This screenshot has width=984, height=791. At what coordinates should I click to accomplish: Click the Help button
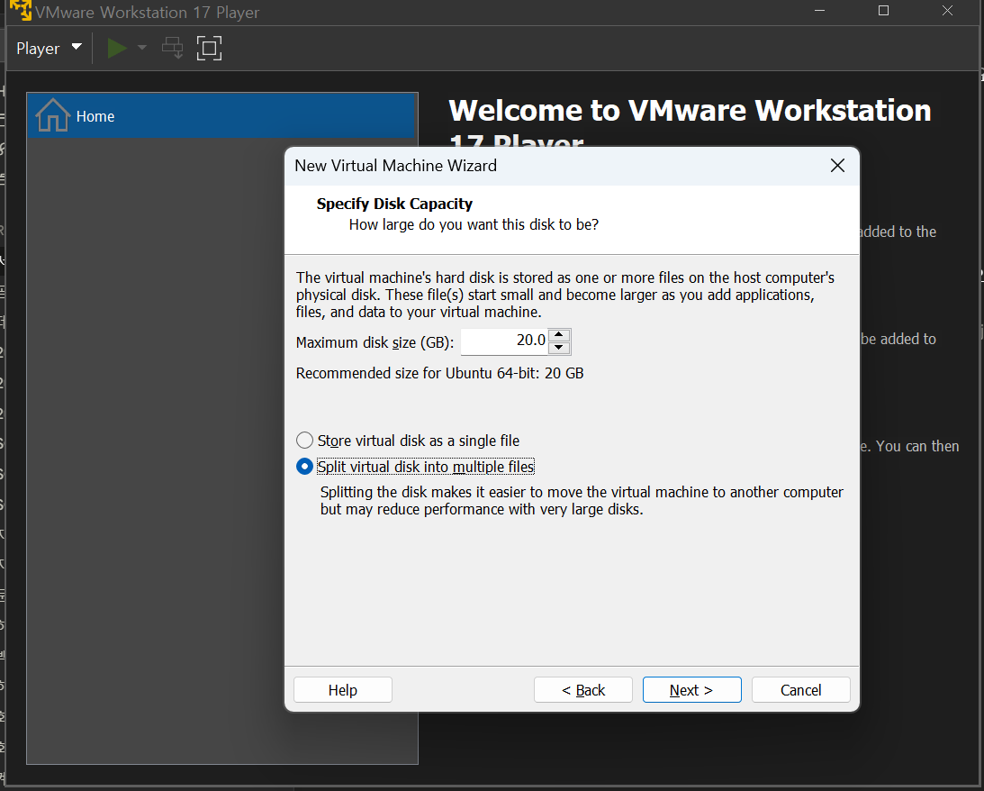click(x=343, y=690)
